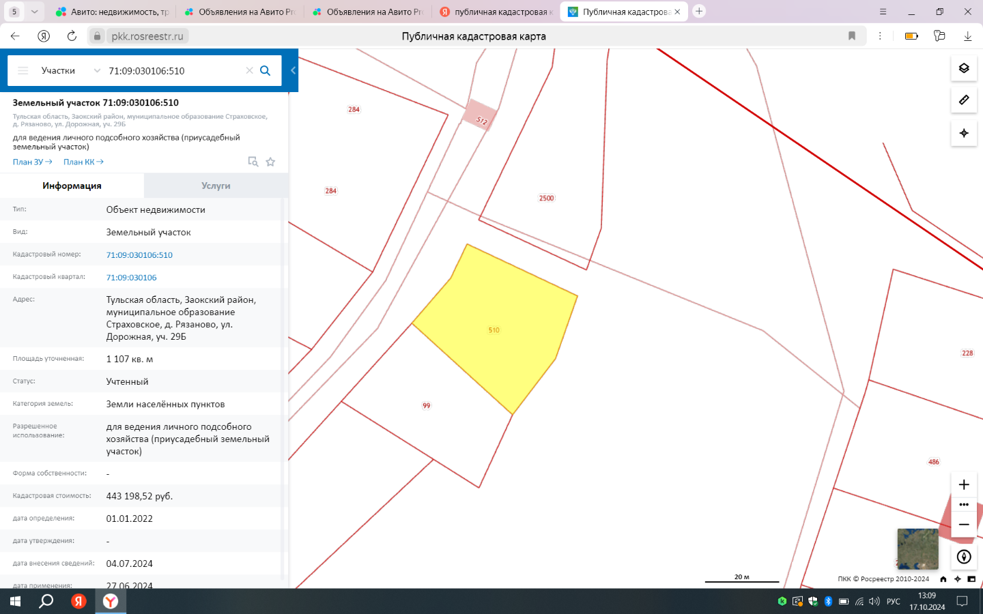This screenshot has height=614, width=983.
Task: Open the browser extensions toolbar icon
Action: 939,36
